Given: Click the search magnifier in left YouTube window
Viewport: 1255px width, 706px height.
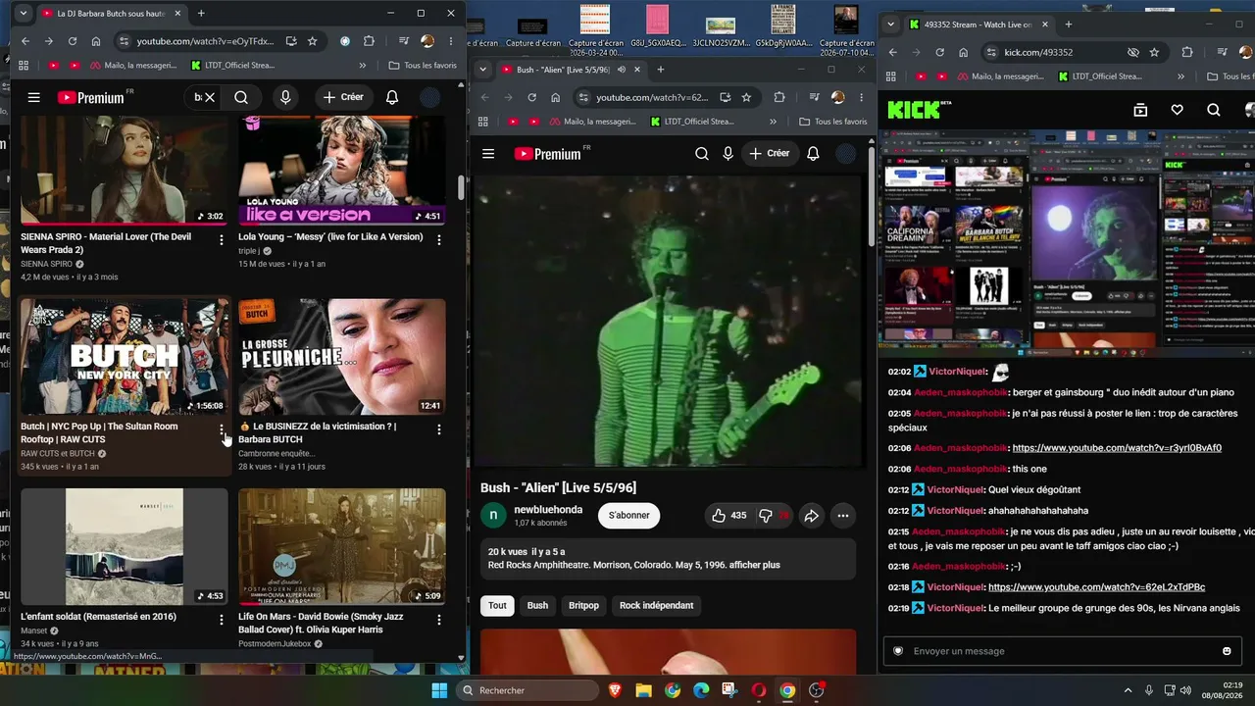Looking at the screenshot, I should click(241, 97).
